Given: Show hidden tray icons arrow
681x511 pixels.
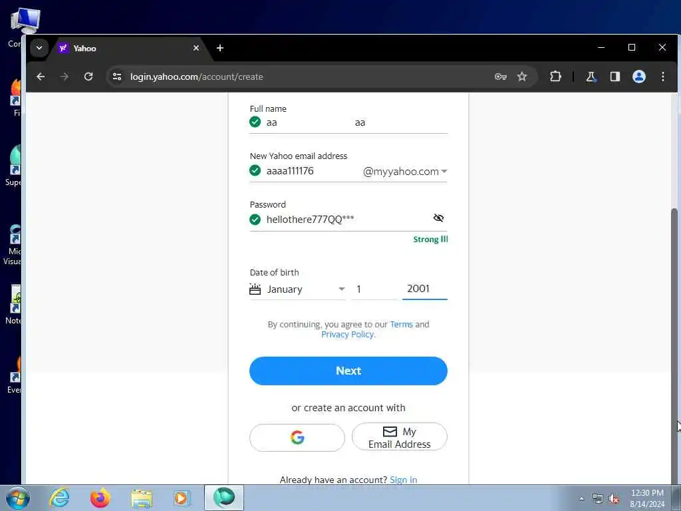Looking at the screenshot, I should tap(581, 498).
